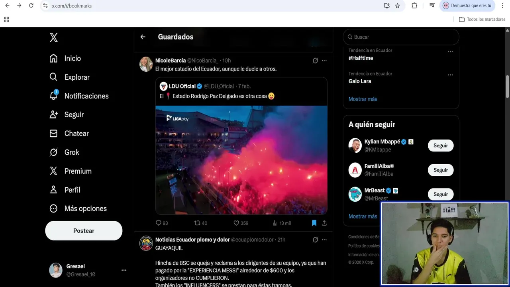Screen dimensions: 510x287
Task: Open options for Galo Lara trend
Action: 450,75
